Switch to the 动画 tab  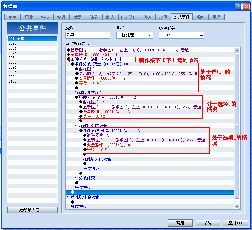coord(164,17)
